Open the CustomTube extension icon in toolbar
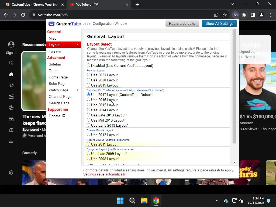276x207 pixels. coord(236,15)
